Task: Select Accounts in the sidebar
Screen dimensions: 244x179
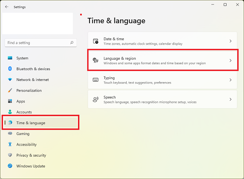Action: (41, 112)
